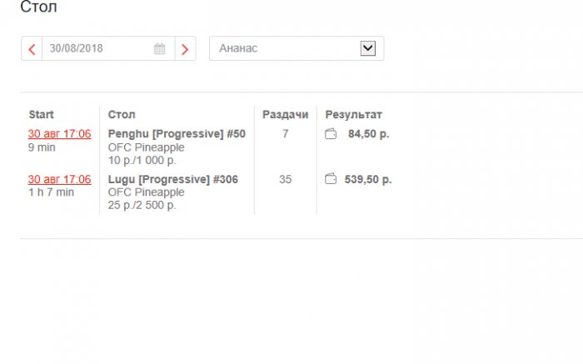Click the Результат column header

[353, 115]
